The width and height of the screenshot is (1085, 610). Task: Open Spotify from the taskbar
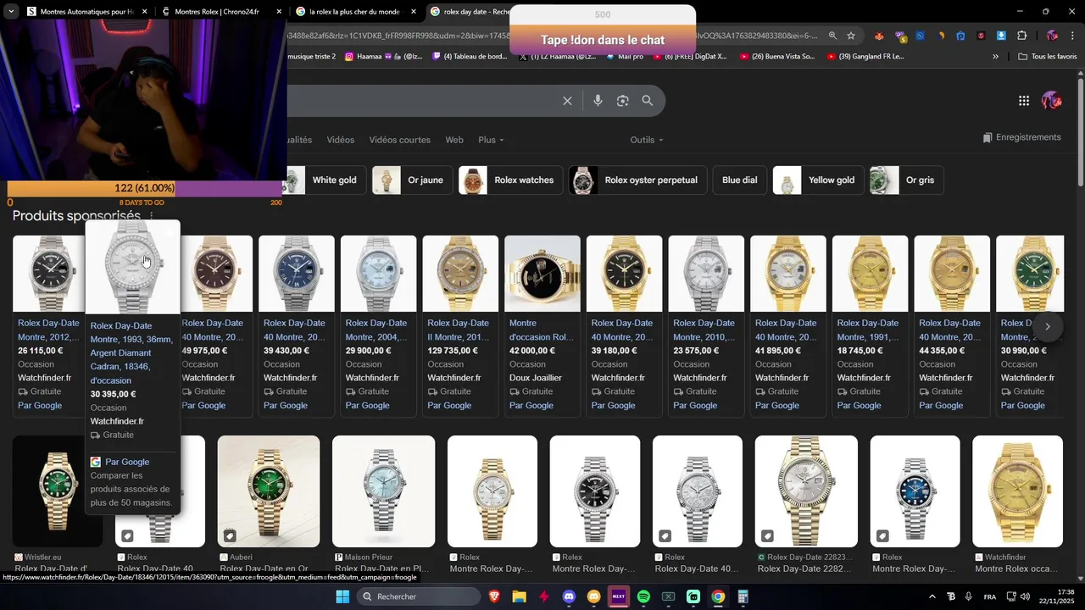click(643, 596)
